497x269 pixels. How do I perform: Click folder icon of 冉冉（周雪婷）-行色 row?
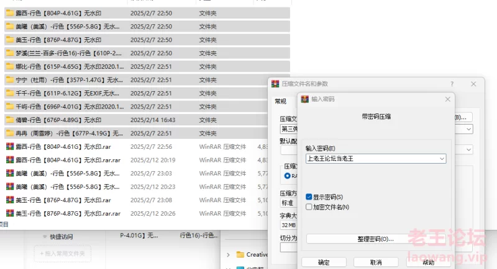click(x=10, y=133)
